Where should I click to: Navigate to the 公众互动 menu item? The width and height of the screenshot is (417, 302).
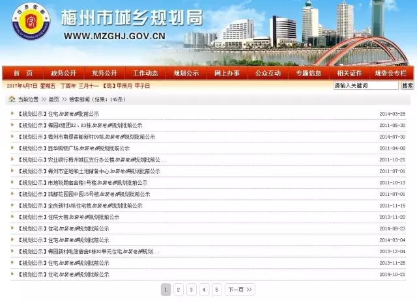267,74
